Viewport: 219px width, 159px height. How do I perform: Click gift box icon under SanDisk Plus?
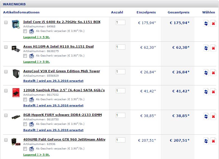pyautogui.click(x=31, y=100)
